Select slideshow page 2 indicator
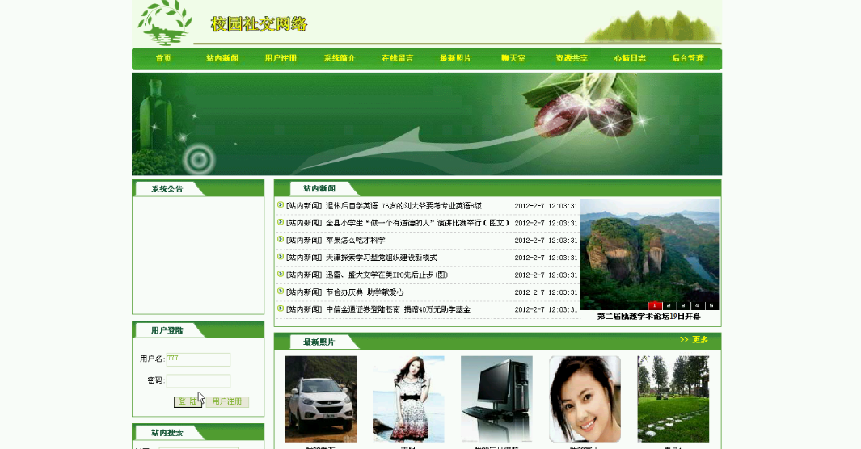This screenshot has width=861, height=449. (669, 306)
